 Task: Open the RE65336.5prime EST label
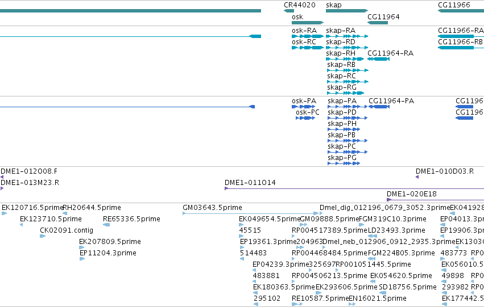pyautogui.click(x=131, y=219)
